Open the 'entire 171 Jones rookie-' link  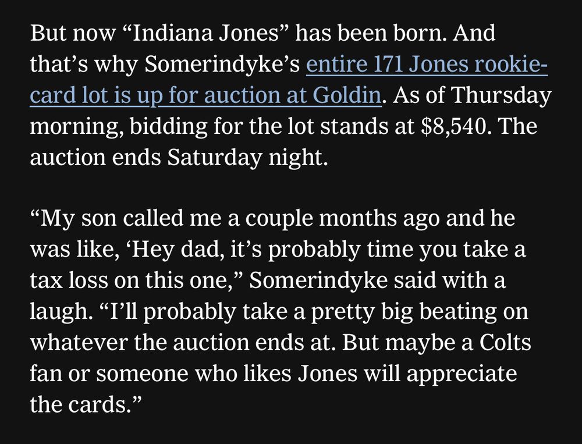[427, 64]
